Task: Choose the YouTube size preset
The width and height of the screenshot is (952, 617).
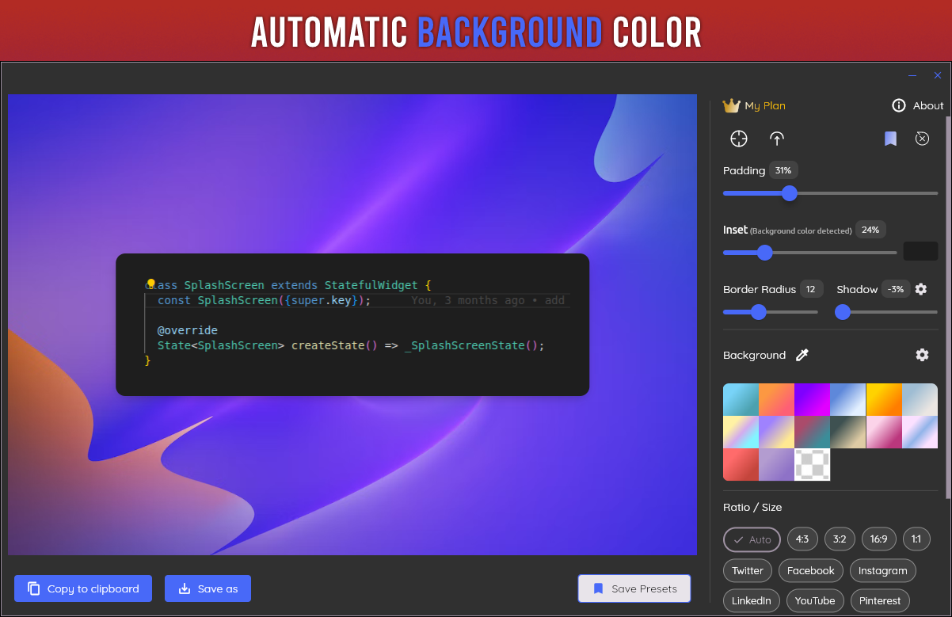Action: coord(815,600)
